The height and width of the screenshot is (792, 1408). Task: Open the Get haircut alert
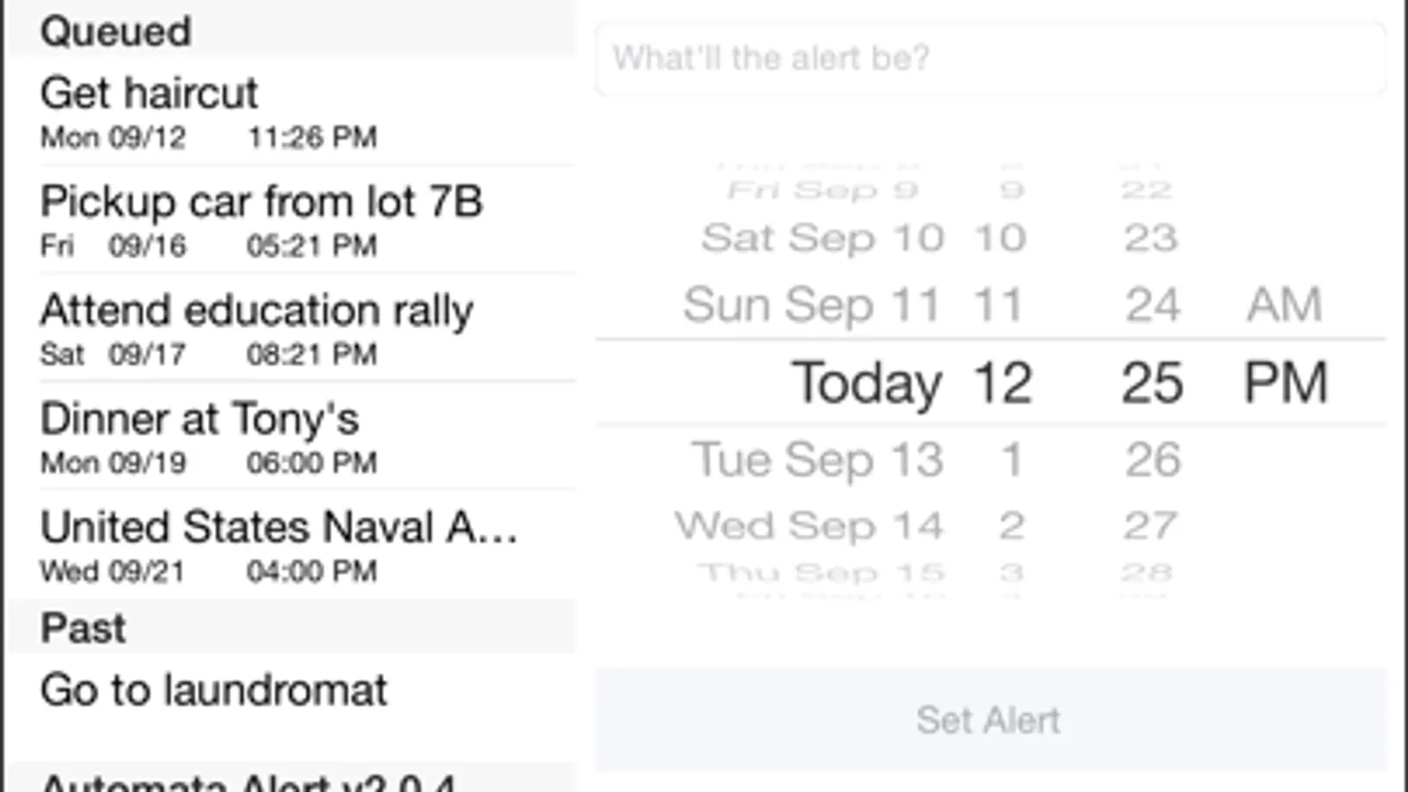291,113
